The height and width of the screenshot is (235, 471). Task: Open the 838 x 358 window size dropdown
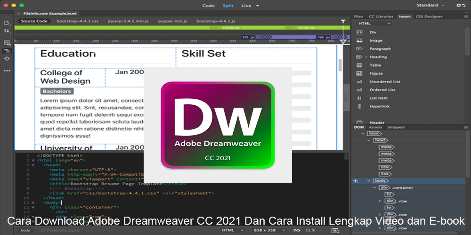coord(269,230)
